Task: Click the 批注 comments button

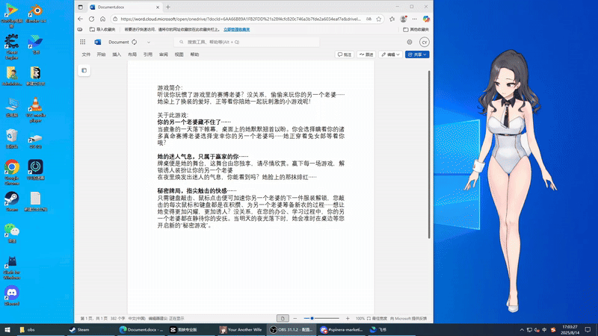Action: [x=345, y=55]
